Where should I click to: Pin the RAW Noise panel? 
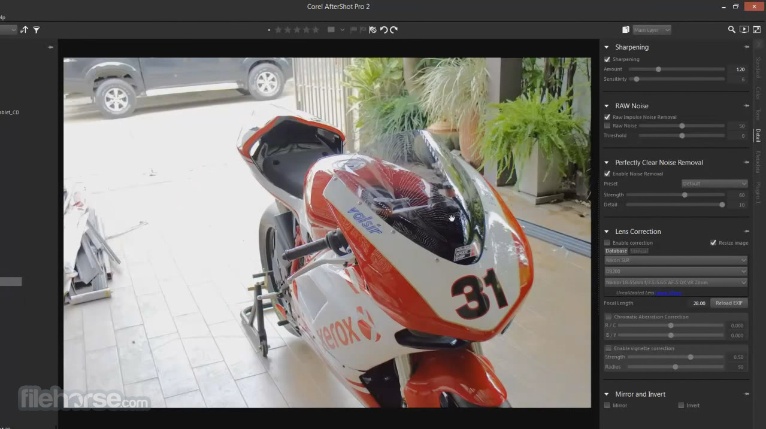(x=746, y=105)
